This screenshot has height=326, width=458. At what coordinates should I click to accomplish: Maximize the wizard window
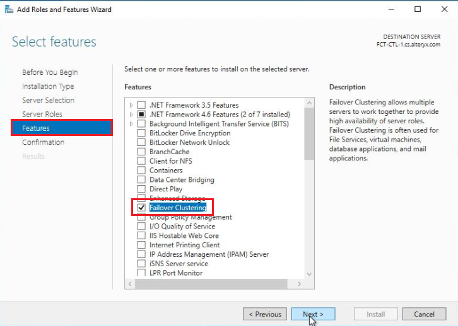(x=417, y=9)
